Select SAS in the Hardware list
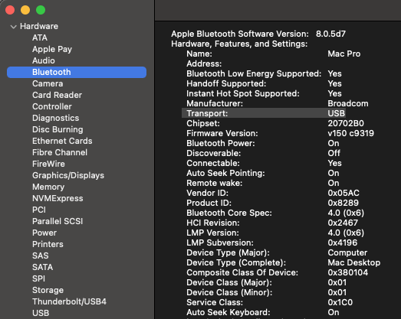This screenshot has height=319, width=401. (40, 256)
